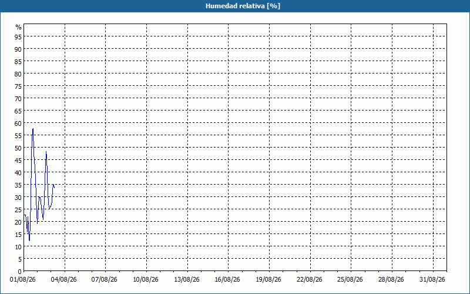Click the 13/08/26 date label
The width and height of the screenshot is (470, 294).
(187, 280)
